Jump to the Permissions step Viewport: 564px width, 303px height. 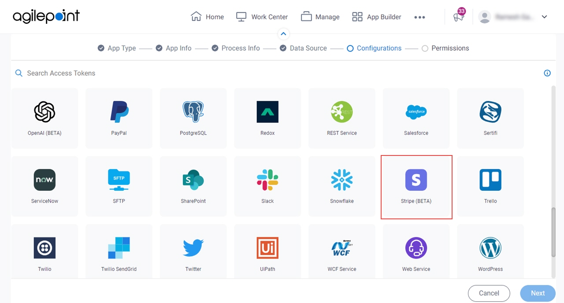(x=445, y=48)
